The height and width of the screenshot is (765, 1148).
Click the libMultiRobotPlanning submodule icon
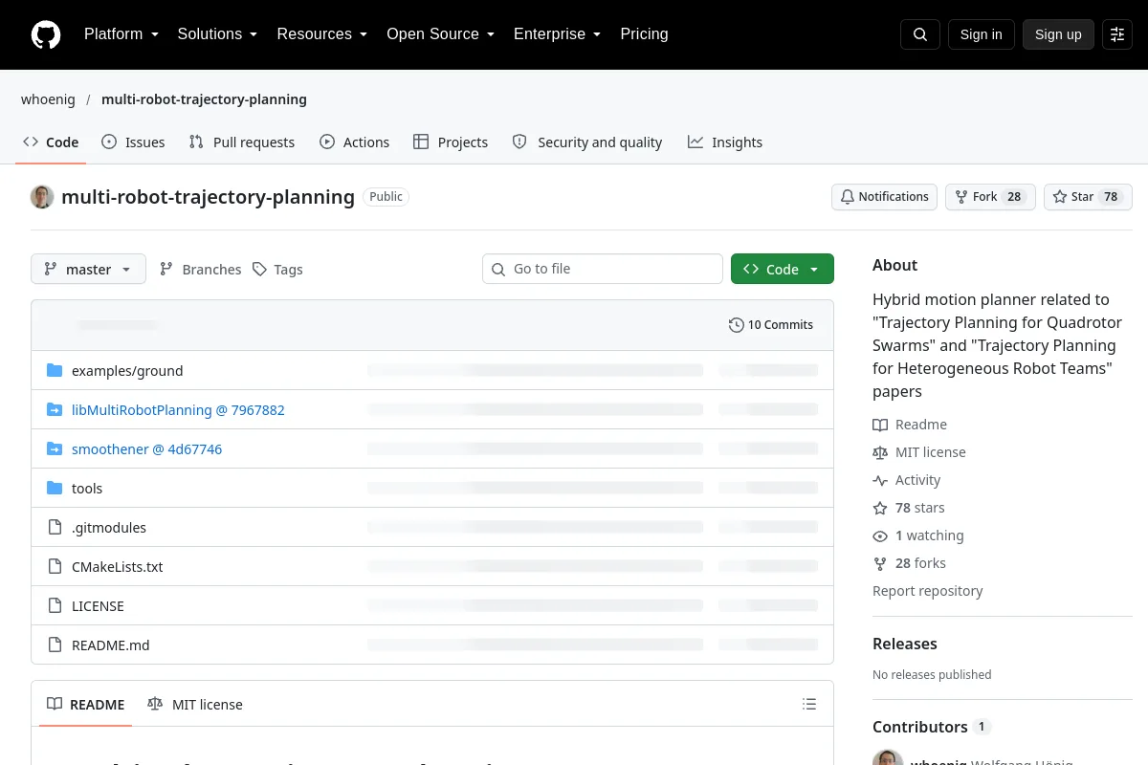(x=55, y=410)
